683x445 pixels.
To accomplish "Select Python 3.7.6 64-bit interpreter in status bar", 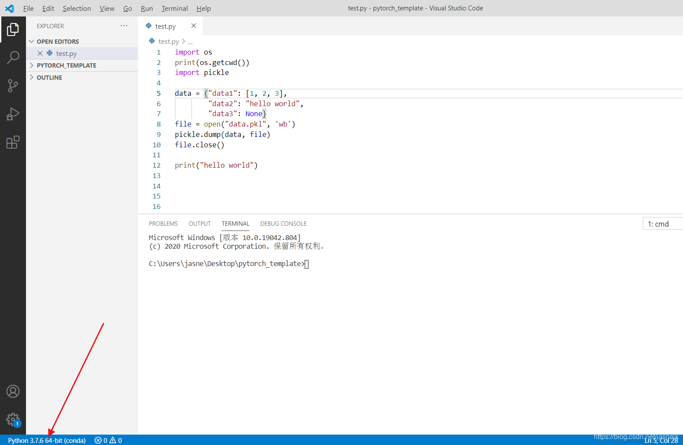I will (47, 440).
